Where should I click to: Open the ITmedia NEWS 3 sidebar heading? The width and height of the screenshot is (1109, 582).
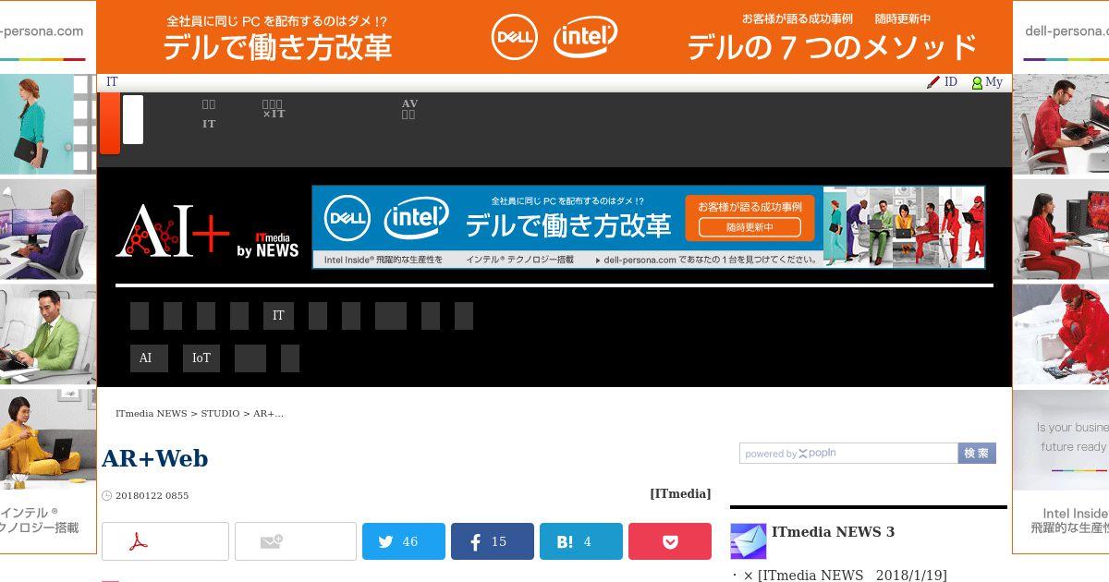[833, 532]
